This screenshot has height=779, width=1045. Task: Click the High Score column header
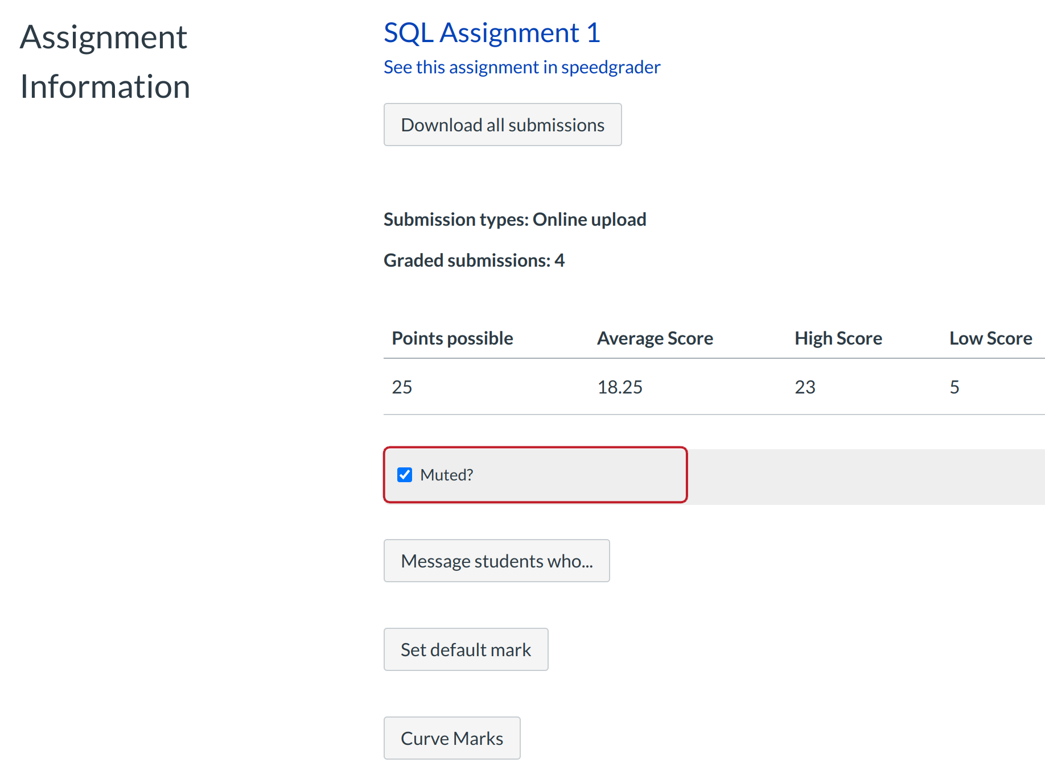pos(838,338)
